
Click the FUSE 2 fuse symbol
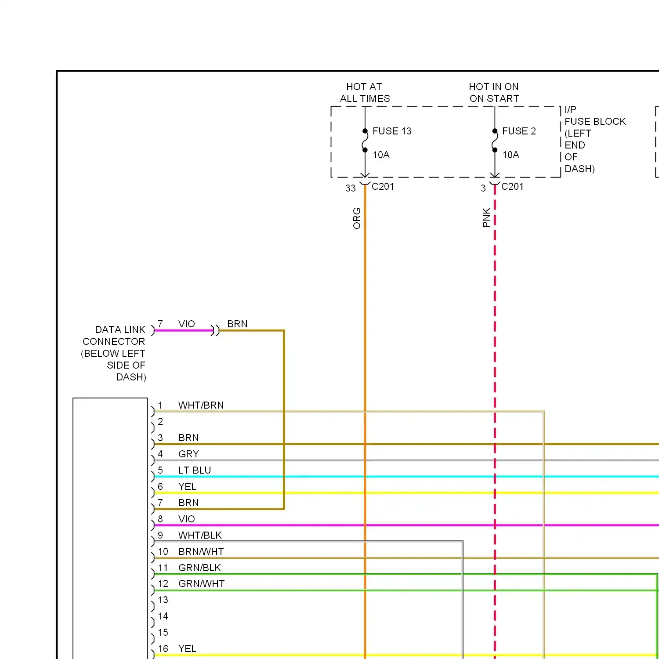point(495,141)
